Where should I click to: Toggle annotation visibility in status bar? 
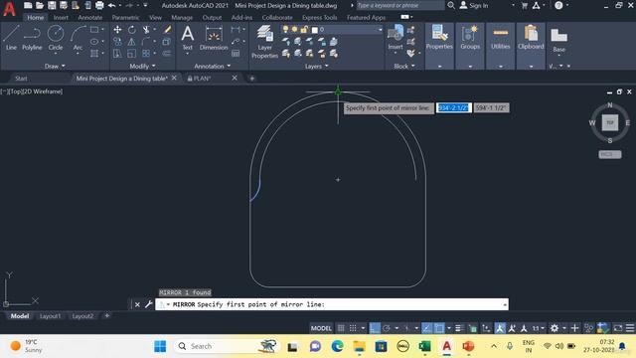pyautogui.click(x=500, y=328)
